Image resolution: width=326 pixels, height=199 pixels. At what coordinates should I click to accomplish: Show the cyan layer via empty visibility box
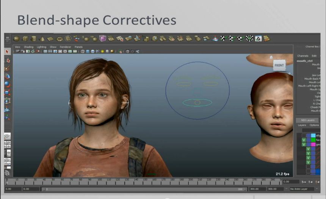coord(304,136)
